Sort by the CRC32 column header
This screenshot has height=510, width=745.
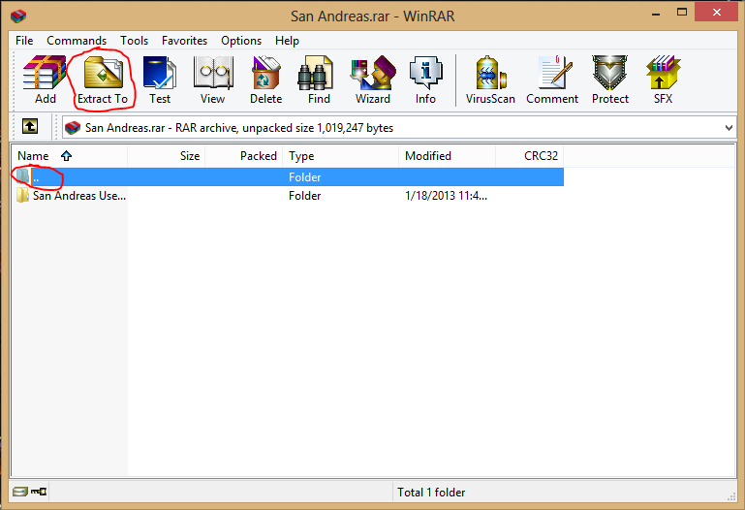click(x=530, y=156)
